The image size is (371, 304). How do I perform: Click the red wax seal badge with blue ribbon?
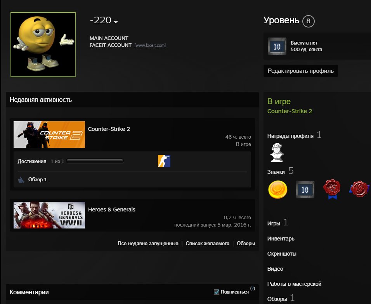(332, 189)
